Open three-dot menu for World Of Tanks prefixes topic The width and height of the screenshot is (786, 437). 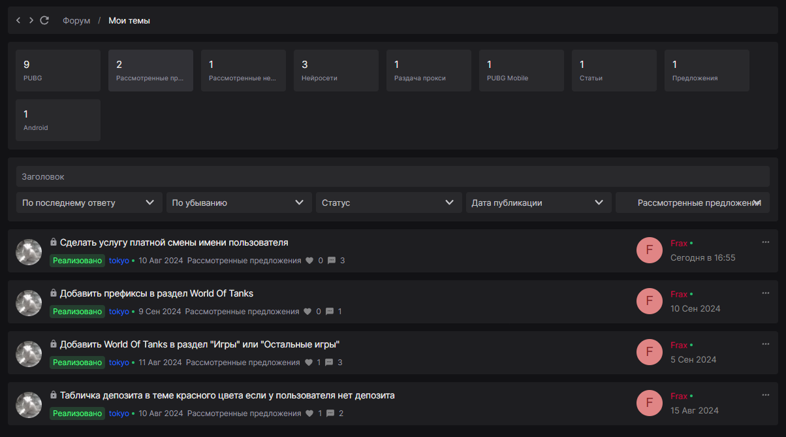tap(766, 293)
